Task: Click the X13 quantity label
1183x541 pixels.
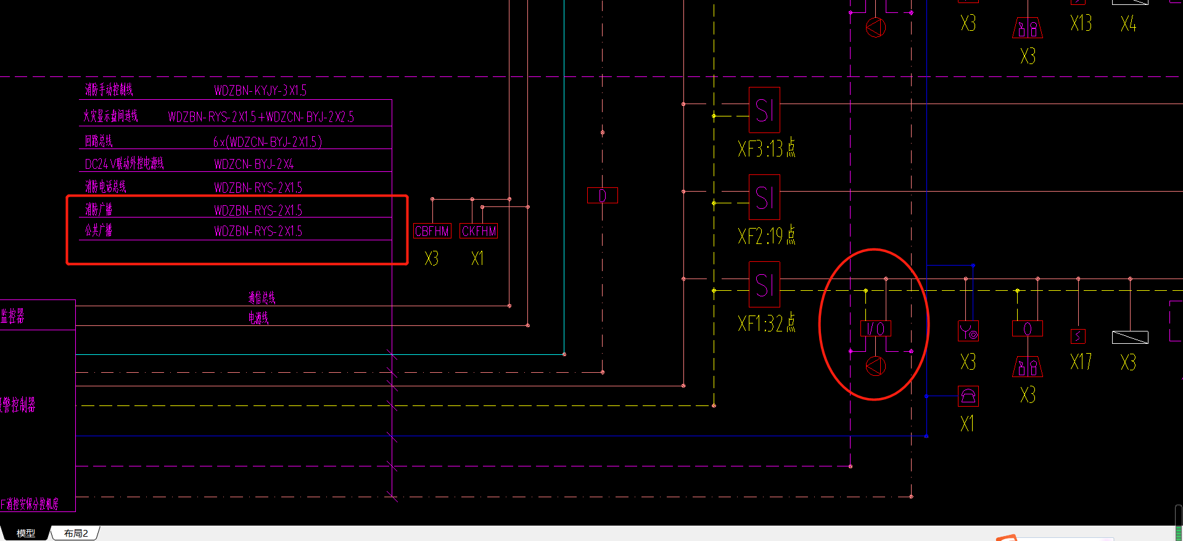Action: click(x=1081, y=23)
